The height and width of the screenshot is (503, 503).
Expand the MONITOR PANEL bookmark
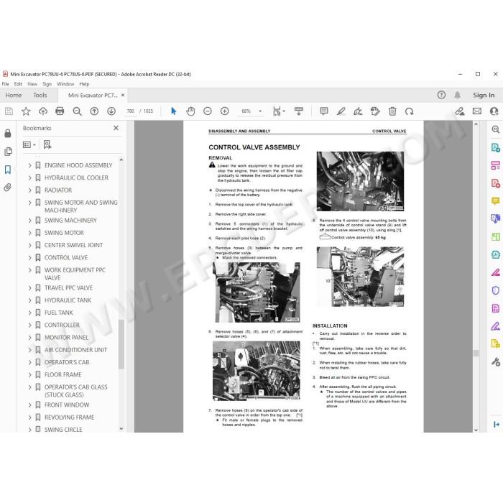click(x=29, y=338)
